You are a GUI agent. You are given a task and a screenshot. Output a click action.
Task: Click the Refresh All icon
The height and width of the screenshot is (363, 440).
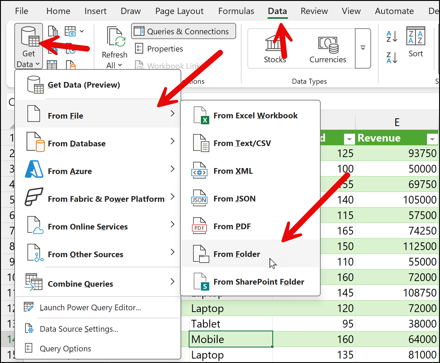[116, 37]
